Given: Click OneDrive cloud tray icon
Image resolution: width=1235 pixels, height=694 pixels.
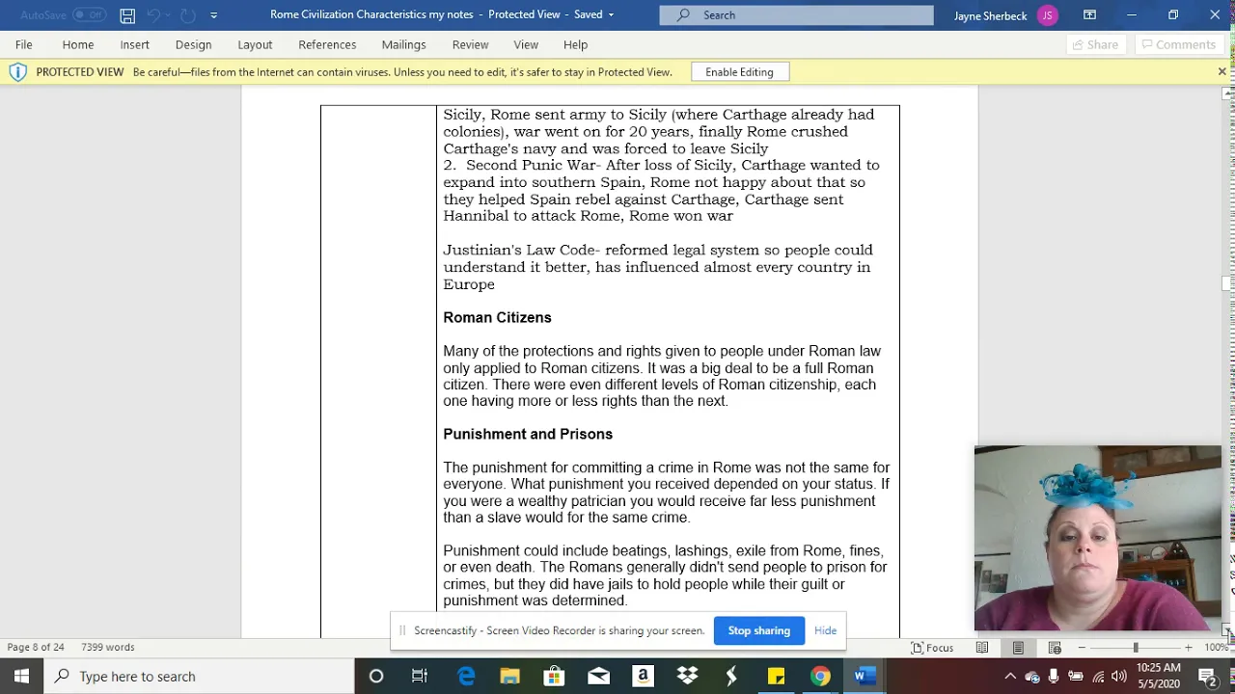Looking at the screenshot, I should (x=1032, y=677).
